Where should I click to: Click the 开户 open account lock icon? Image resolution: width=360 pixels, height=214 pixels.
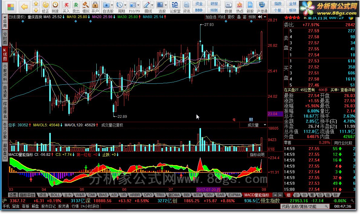(95, 7)
